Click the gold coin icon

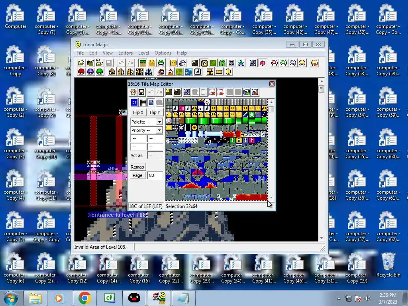click(x=228, y=72)
